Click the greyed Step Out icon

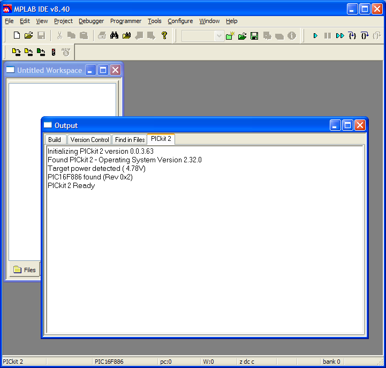pyautogui.click(x=377, y=36)
